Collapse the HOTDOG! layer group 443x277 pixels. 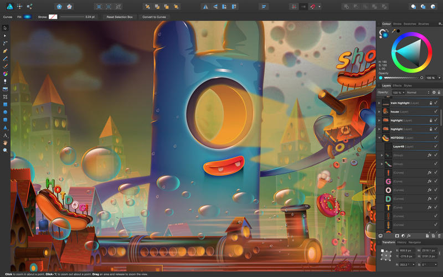click(379, 138)
